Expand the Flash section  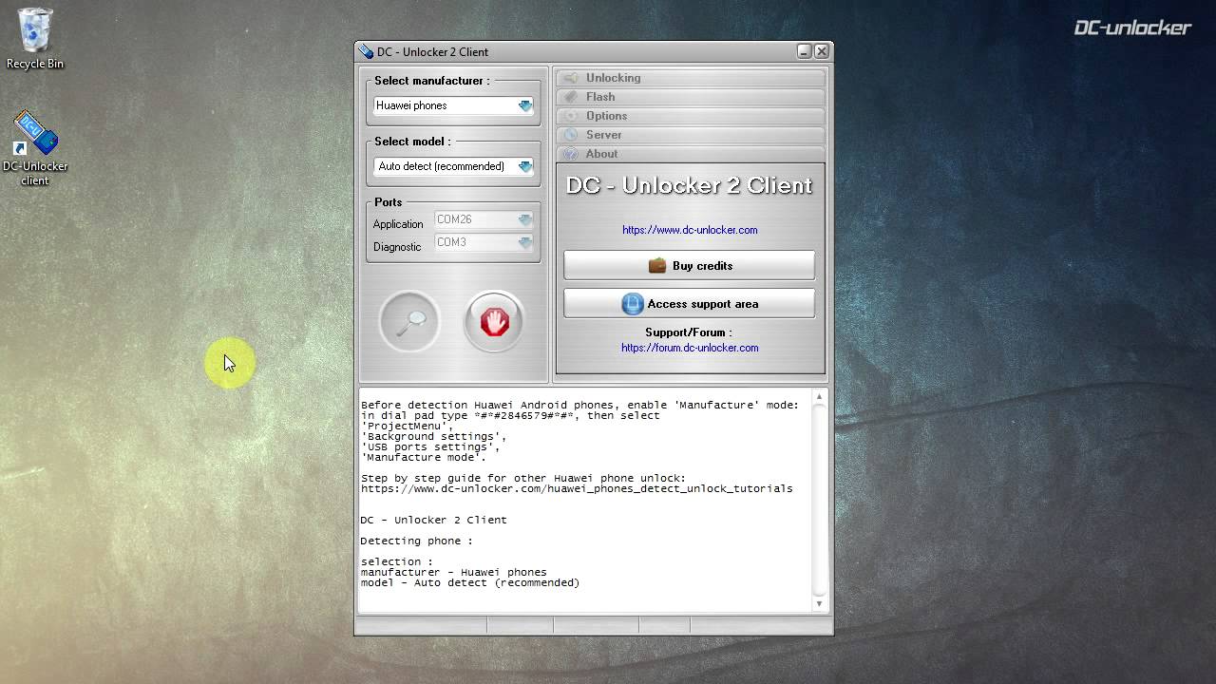coord(691,97)
